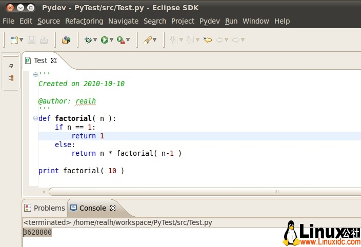Click the console output 3628800
This screenshot has height=247, width=361.
(x=37, y=232)
